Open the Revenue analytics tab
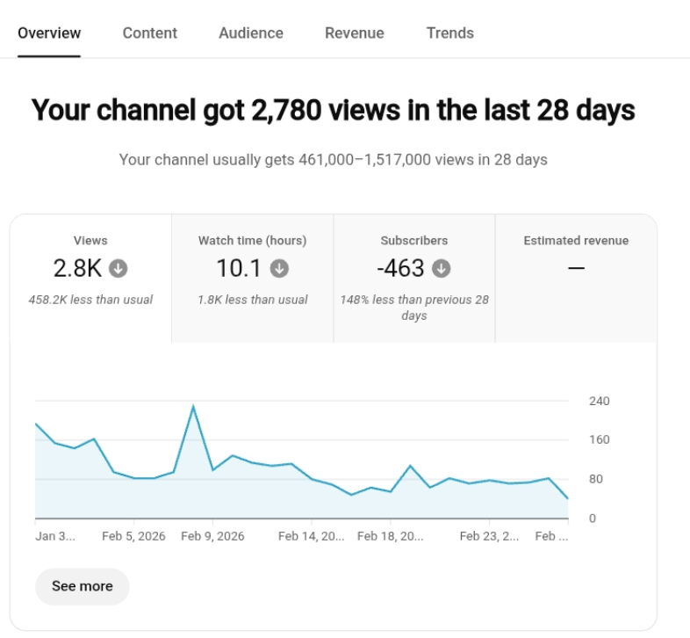The width and height of the screenshot is (690, 638). point(354,33)
